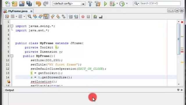Expand the Profile project arrow menu
Image resolution: width=186 pixels, height=105 pixels.
point(127,3)
